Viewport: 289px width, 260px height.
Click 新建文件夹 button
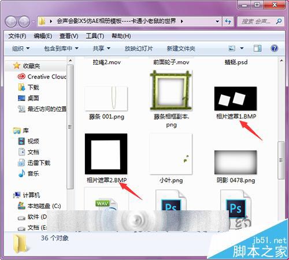[181, 49]
